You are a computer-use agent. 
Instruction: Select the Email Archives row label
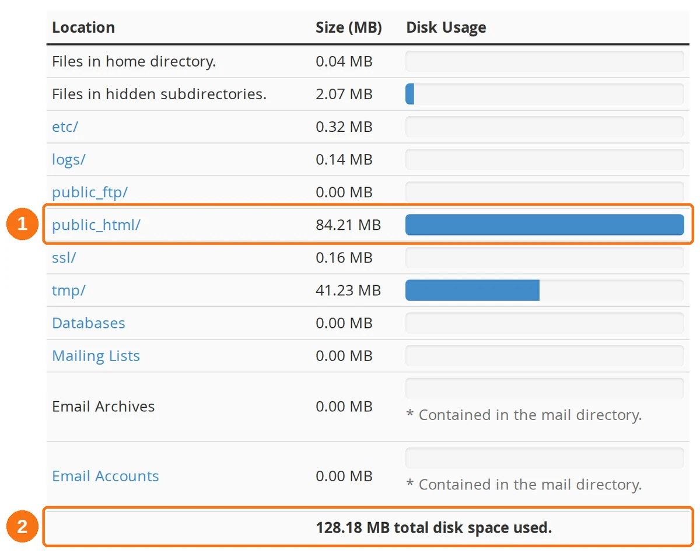tap(103, 406)
